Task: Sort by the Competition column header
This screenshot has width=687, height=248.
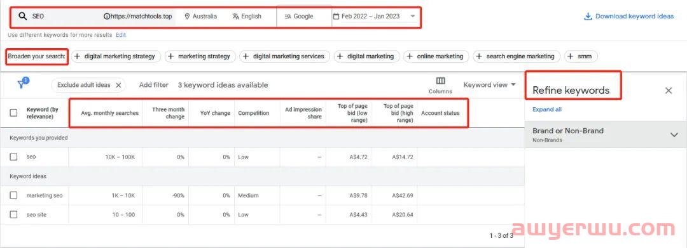Action: (x=254, y=113)
